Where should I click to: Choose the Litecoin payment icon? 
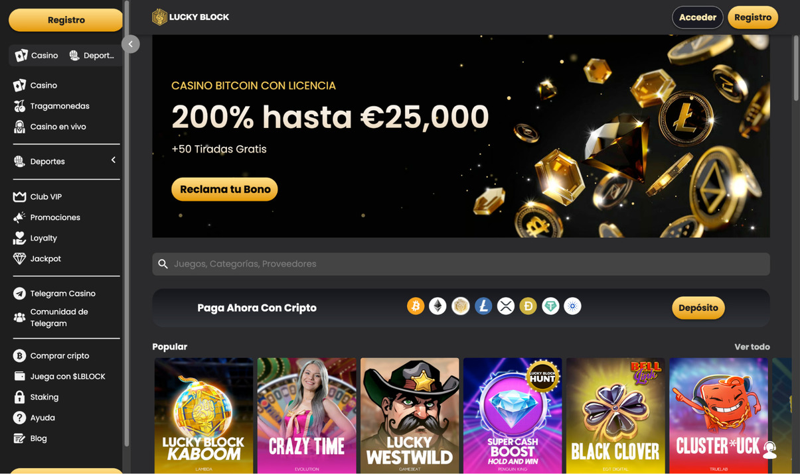pos(483,306)
